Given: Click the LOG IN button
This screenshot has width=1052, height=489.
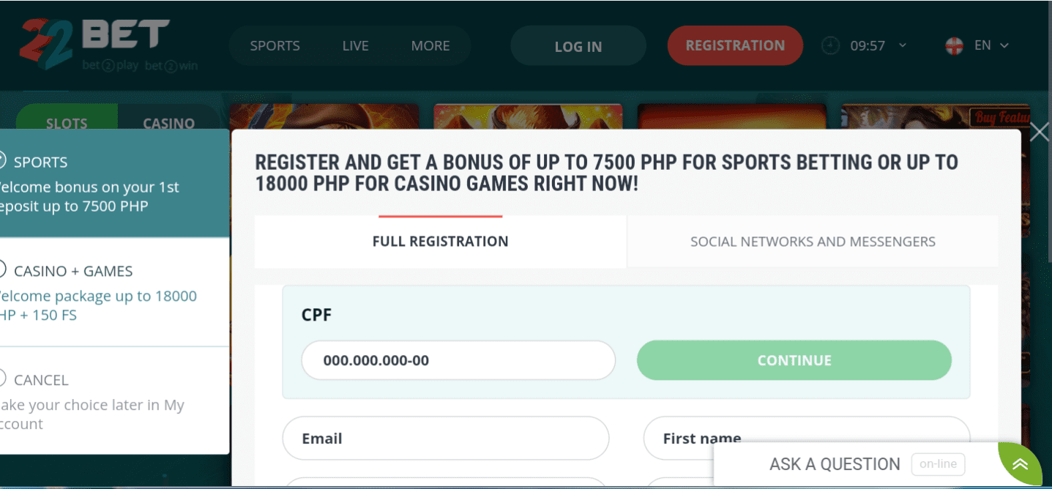Looking at the screenshot, I should point(578,45).
